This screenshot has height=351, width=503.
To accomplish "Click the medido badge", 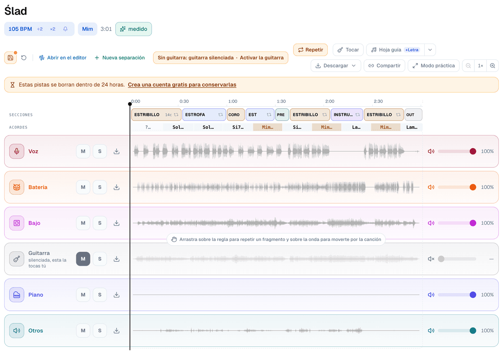I will [133, 29].
